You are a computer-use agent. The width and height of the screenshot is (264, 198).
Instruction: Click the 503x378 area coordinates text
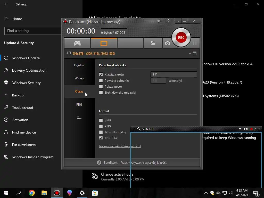coord(94,54)
